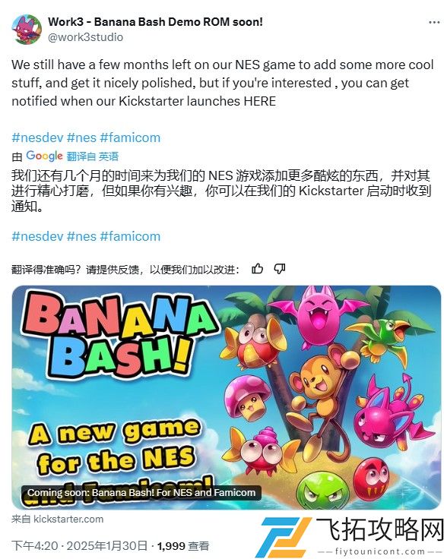Click the 来自 kickstarter.com source link
The image size is (444, 559).
58,519
